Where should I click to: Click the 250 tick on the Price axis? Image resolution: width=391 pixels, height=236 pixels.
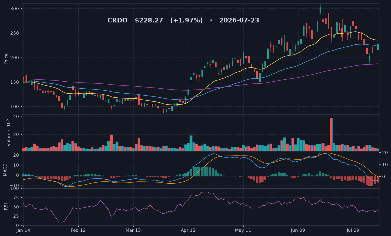click(15, 33)
